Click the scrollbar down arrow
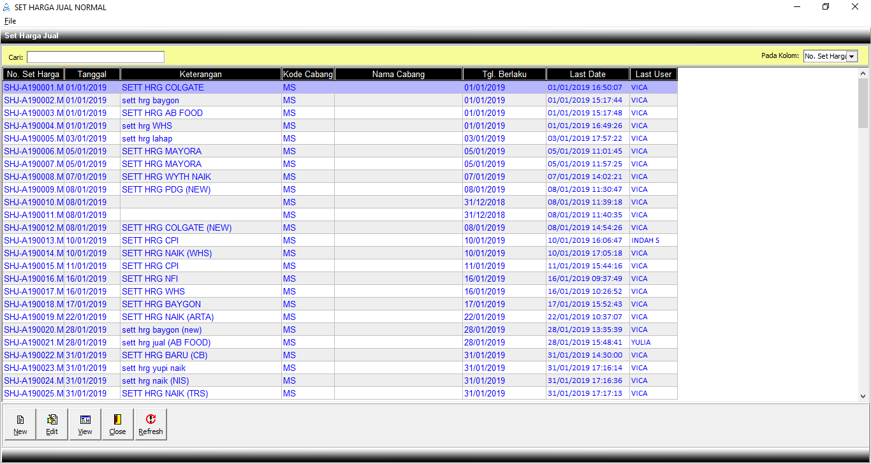Screen dimensions: 871x464 click(x=863, y=396)
